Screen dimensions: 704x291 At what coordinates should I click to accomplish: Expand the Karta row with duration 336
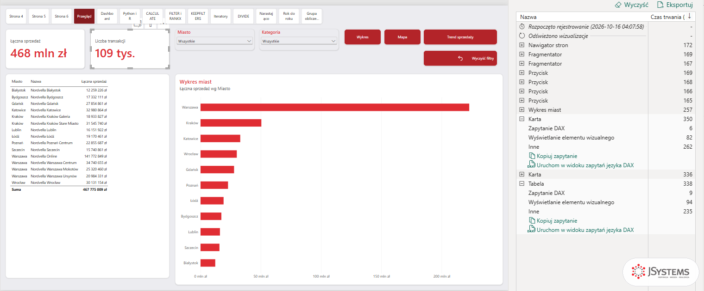coord(522,175)
